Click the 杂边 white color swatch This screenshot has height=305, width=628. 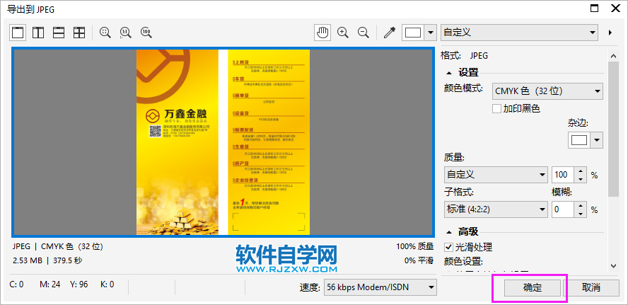click(579, 140)
